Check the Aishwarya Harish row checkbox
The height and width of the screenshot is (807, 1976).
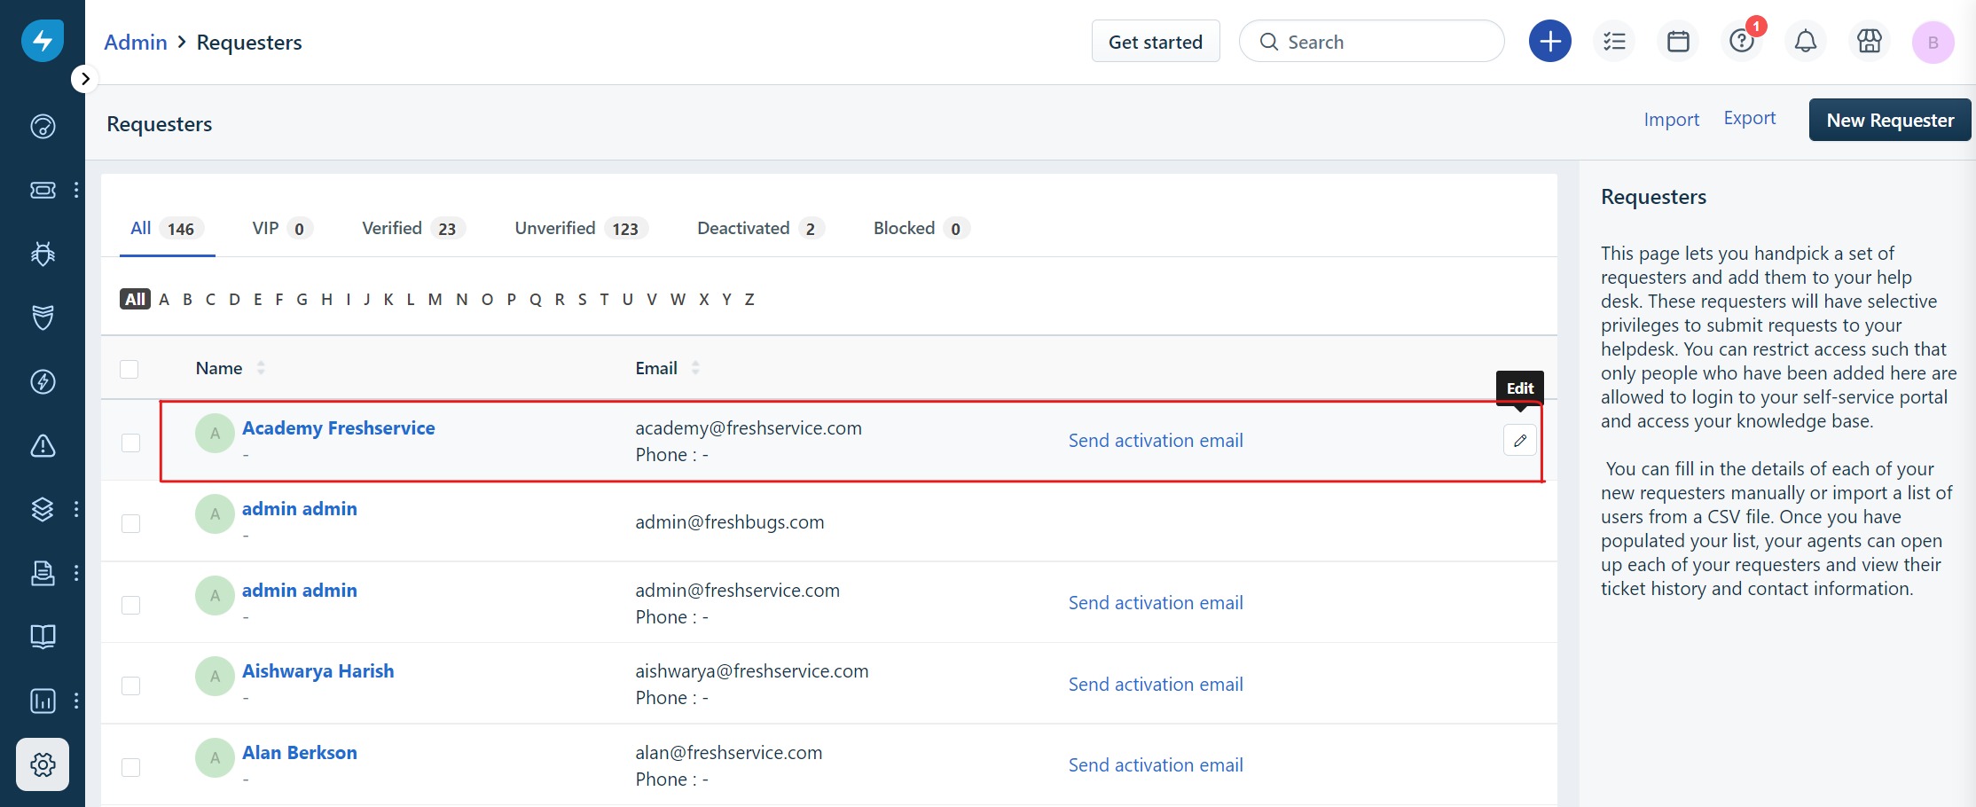(x=130, y=686)
